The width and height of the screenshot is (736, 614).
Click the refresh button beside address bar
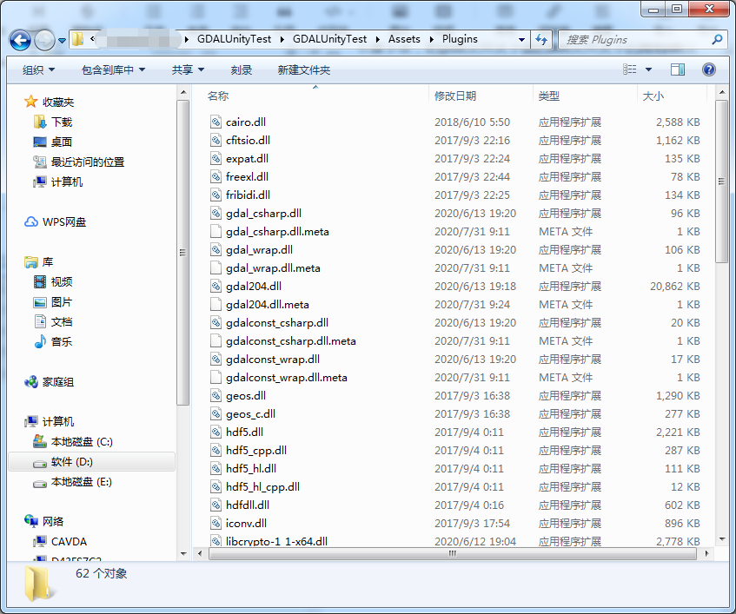[x=541, y=40]
